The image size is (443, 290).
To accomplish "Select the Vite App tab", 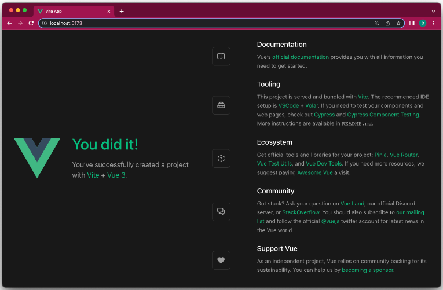I will (x=74, y=12).
